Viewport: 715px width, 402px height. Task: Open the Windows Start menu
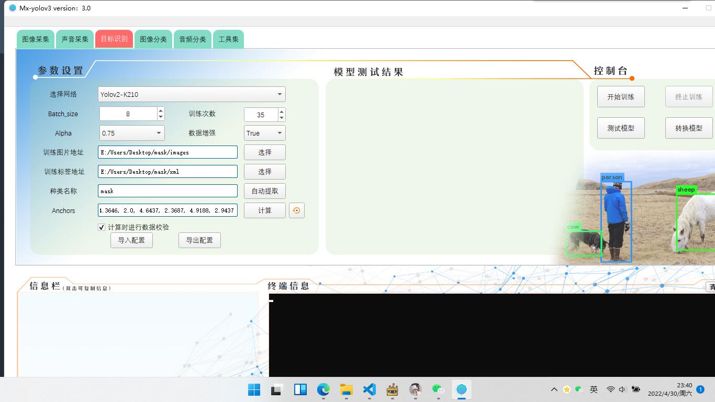pyautogui.click(x=254, y=389)
